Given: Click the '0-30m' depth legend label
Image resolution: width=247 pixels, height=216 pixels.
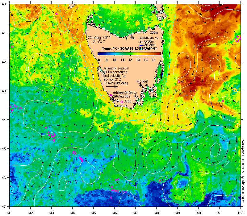Looking at the screenshot, I should 149,42.
